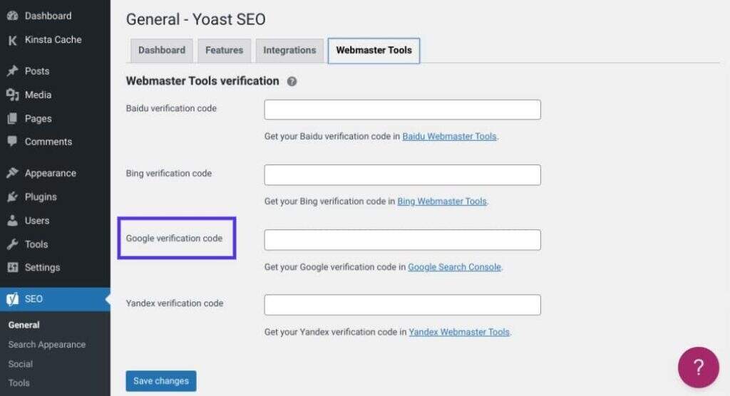Open the Bing Webmaster Tools link

tap(442, 202)
